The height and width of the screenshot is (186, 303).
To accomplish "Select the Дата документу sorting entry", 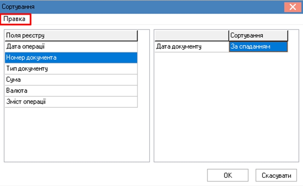I will pos(192,46).
